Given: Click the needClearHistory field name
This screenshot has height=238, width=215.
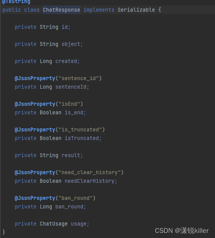Looking at the screenshot, I should tap(90, 181).
